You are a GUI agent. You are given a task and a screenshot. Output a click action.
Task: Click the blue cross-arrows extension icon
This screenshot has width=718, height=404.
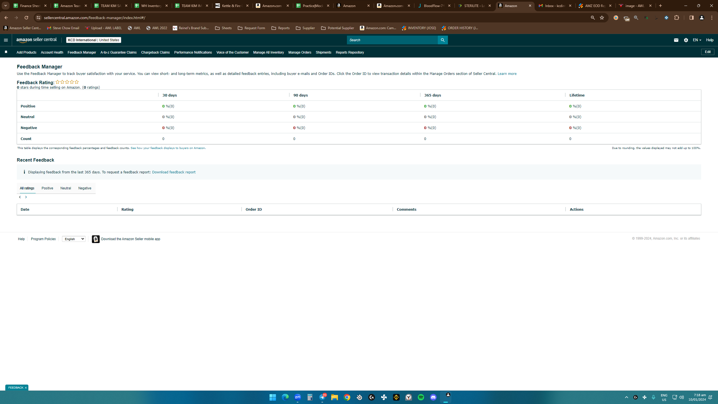click(666, 18)
